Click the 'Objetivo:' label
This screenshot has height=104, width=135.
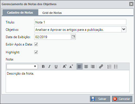coord(12,30)
